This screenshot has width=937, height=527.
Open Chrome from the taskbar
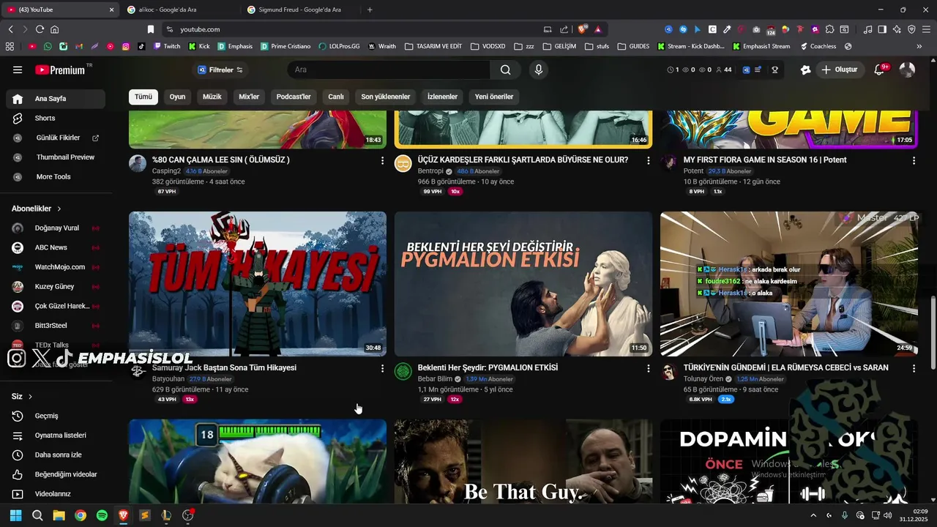click(x=81, y=515)
